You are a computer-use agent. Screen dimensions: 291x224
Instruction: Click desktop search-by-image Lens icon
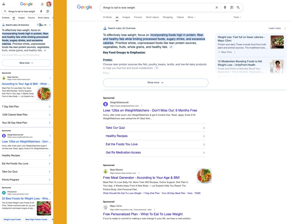(x=231, y=7)
